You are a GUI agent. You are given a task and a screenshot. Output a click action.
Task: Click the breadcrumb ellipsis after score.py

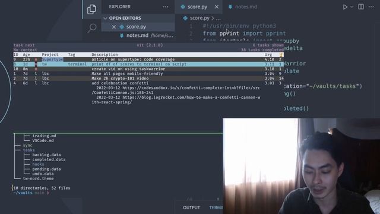(218, 18)
